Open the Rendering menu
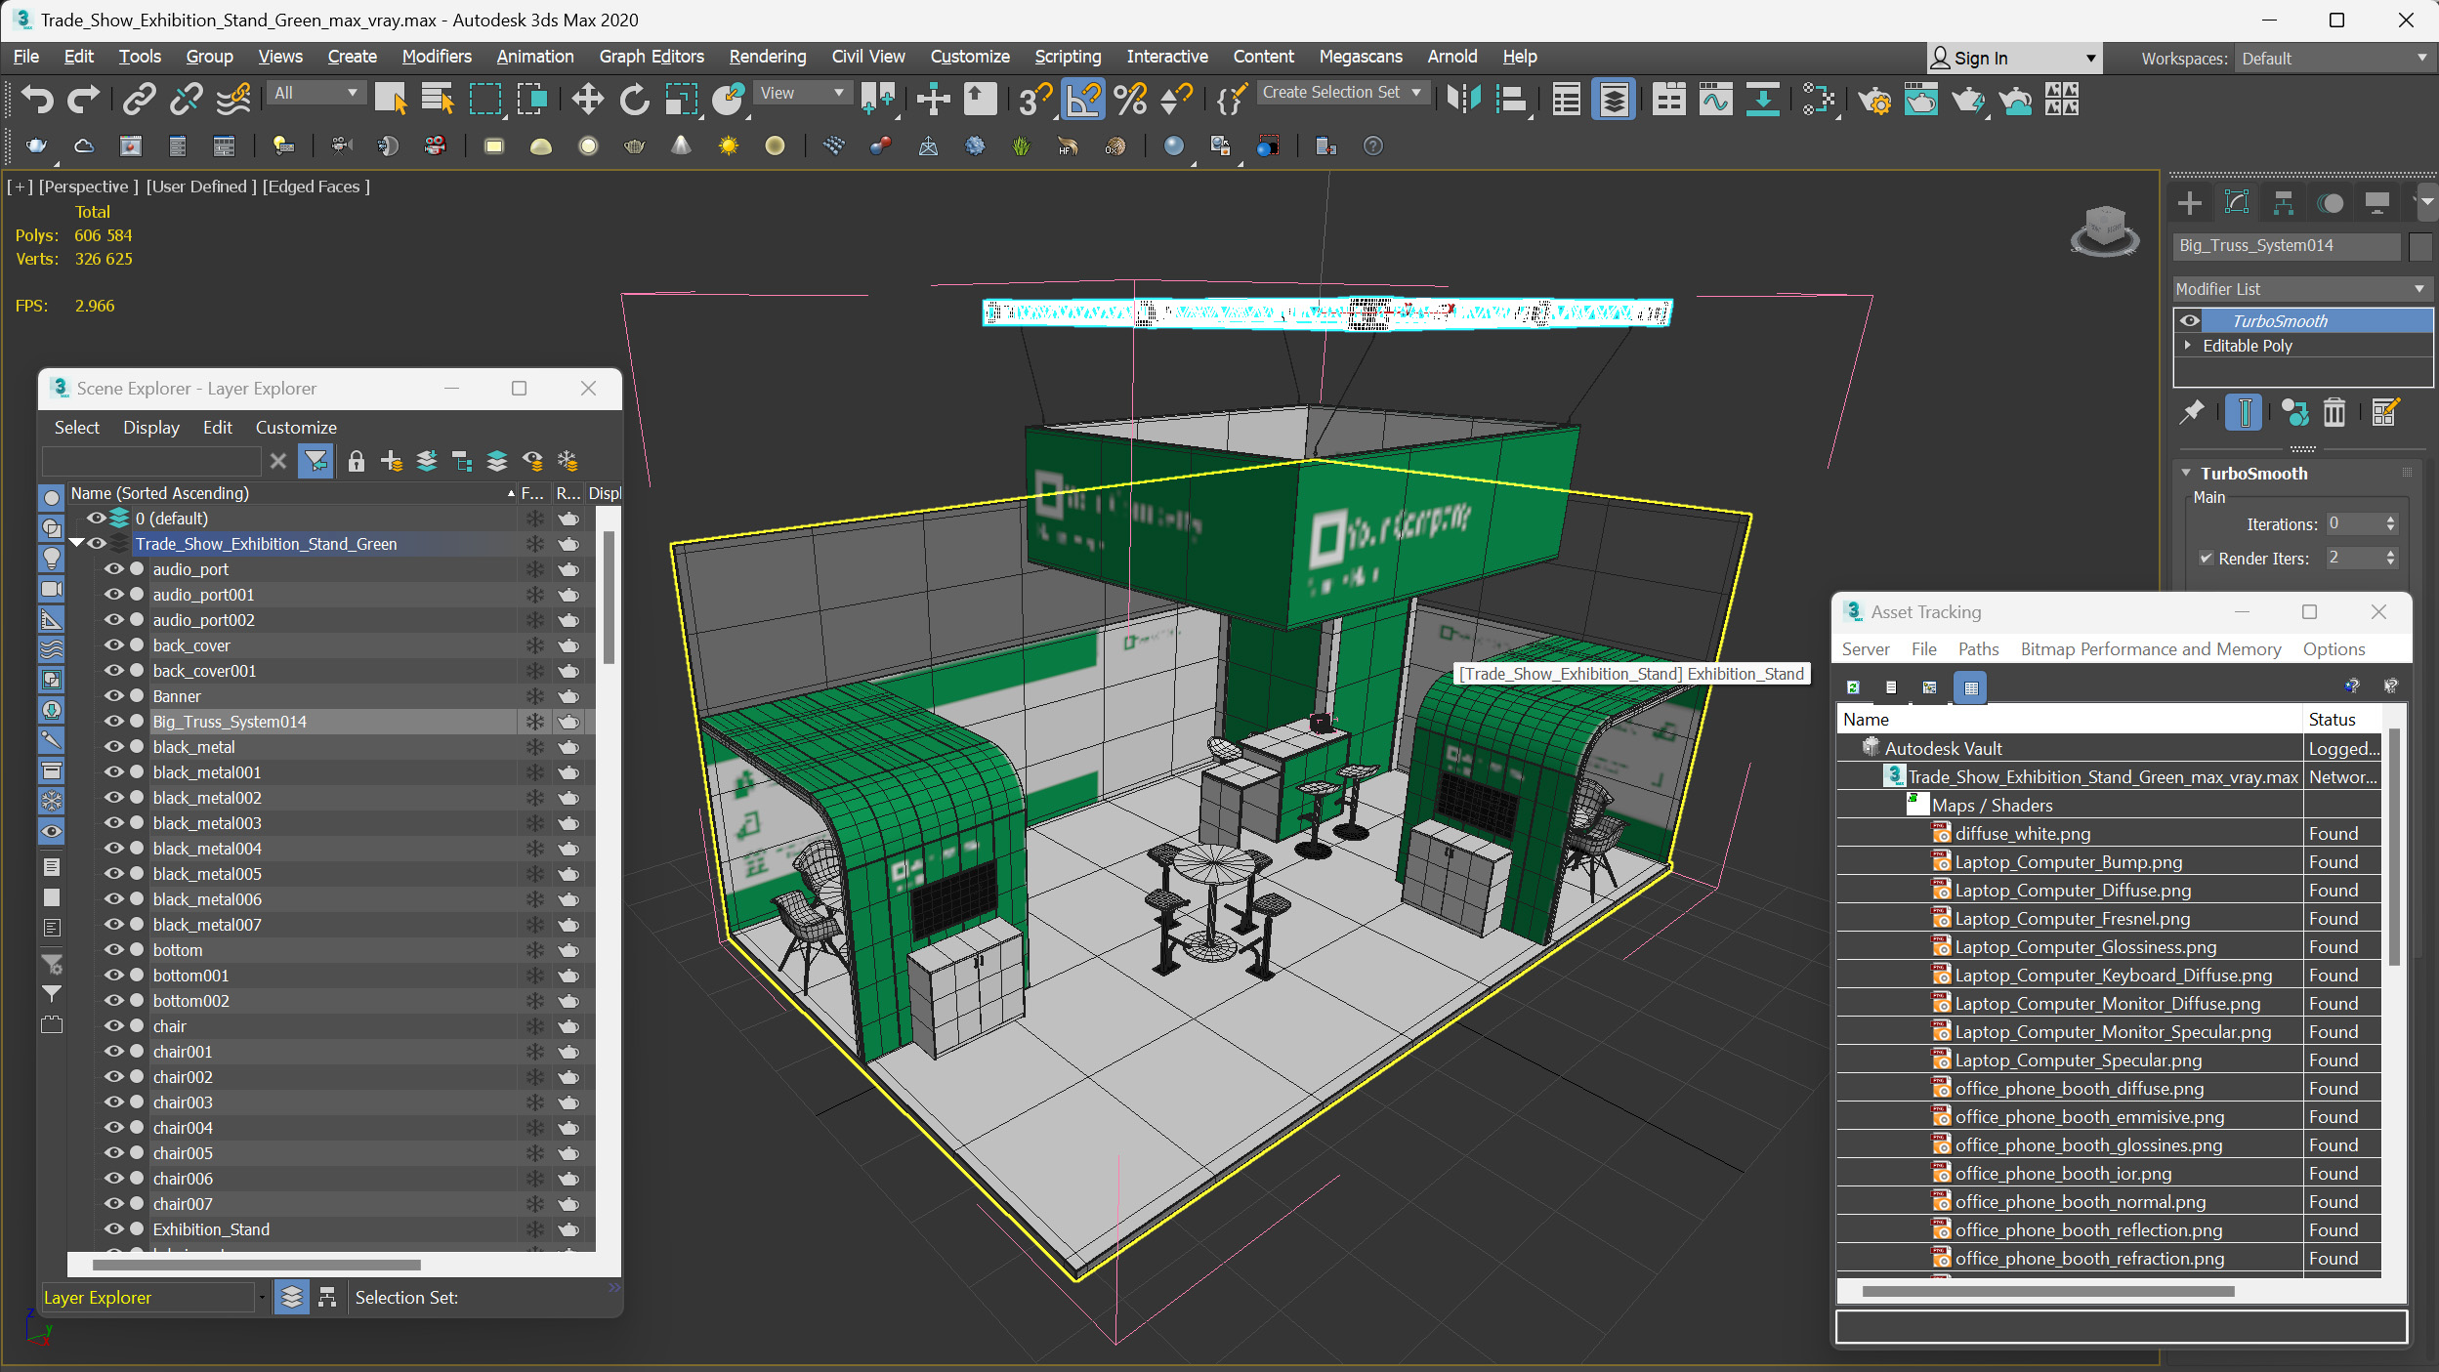 [767, 57]
